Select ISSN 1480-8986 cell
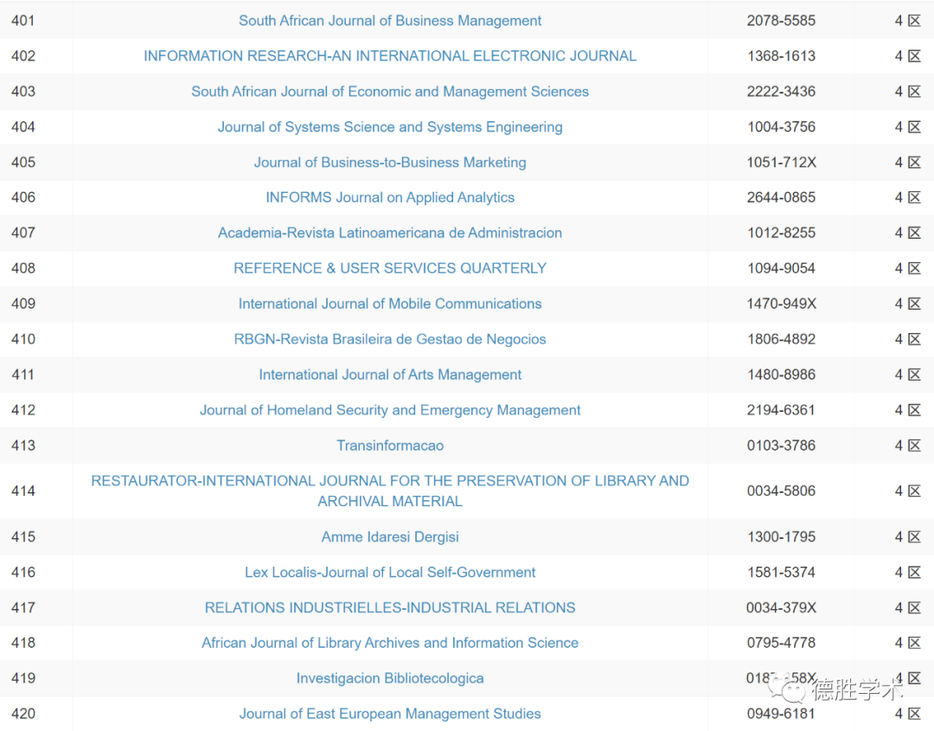Image resolution: width=934 pixels, height=731 pixels. point(781,374)
